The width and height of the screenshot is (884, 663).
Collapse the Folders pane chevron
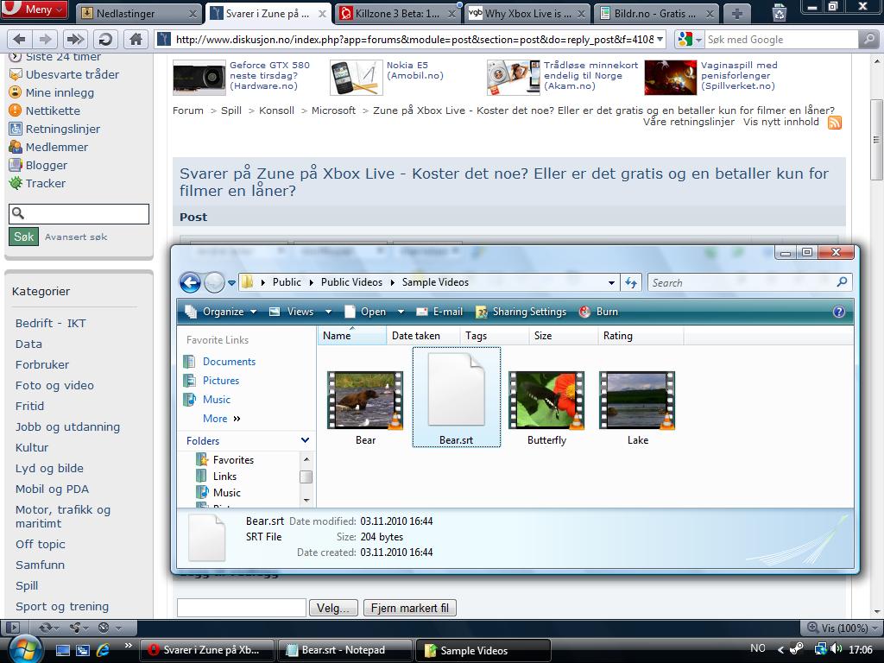[305, 440]
